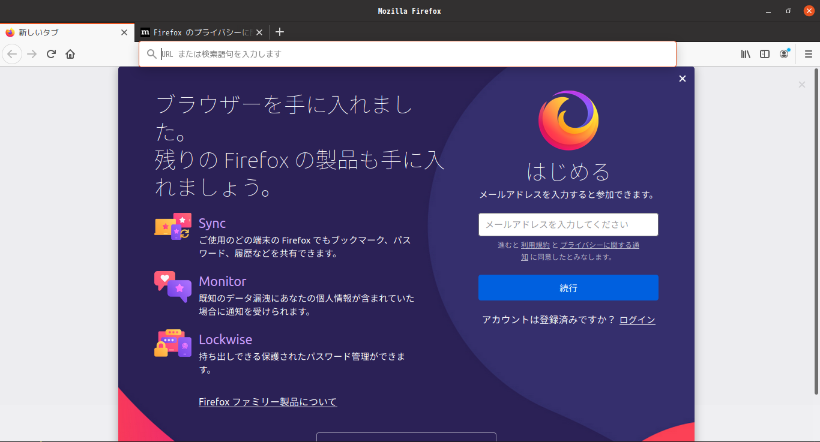Show sidebars toolbar icon

coord(765,54)
